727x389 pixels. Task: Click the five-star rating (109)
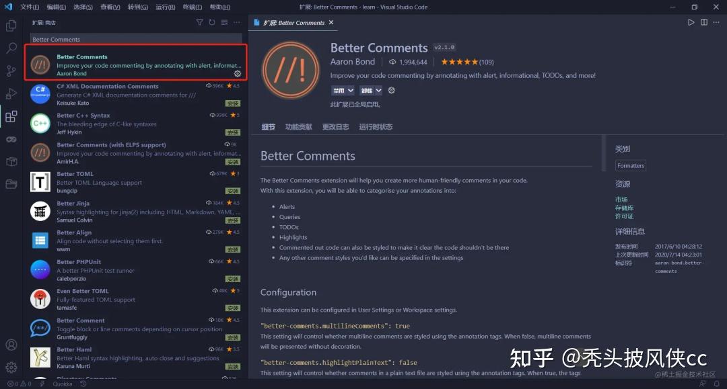pyautogui.click(x=467, y=62)
